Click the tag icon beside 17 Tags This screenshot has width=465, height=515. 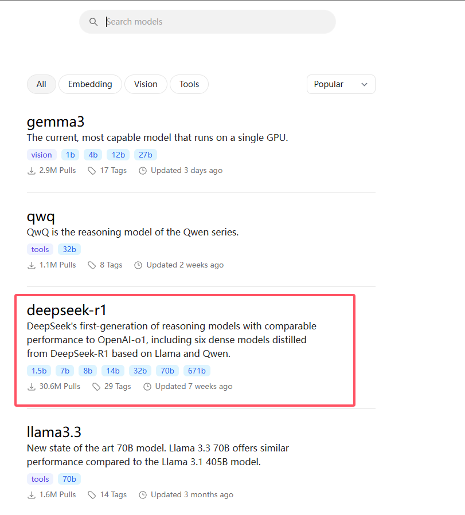coord(92,171)
